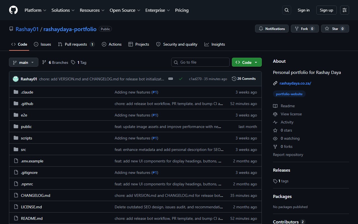Screen dimensions: 358x224
Task: Expand the Solutions menu
Action: tap(63, 10)
